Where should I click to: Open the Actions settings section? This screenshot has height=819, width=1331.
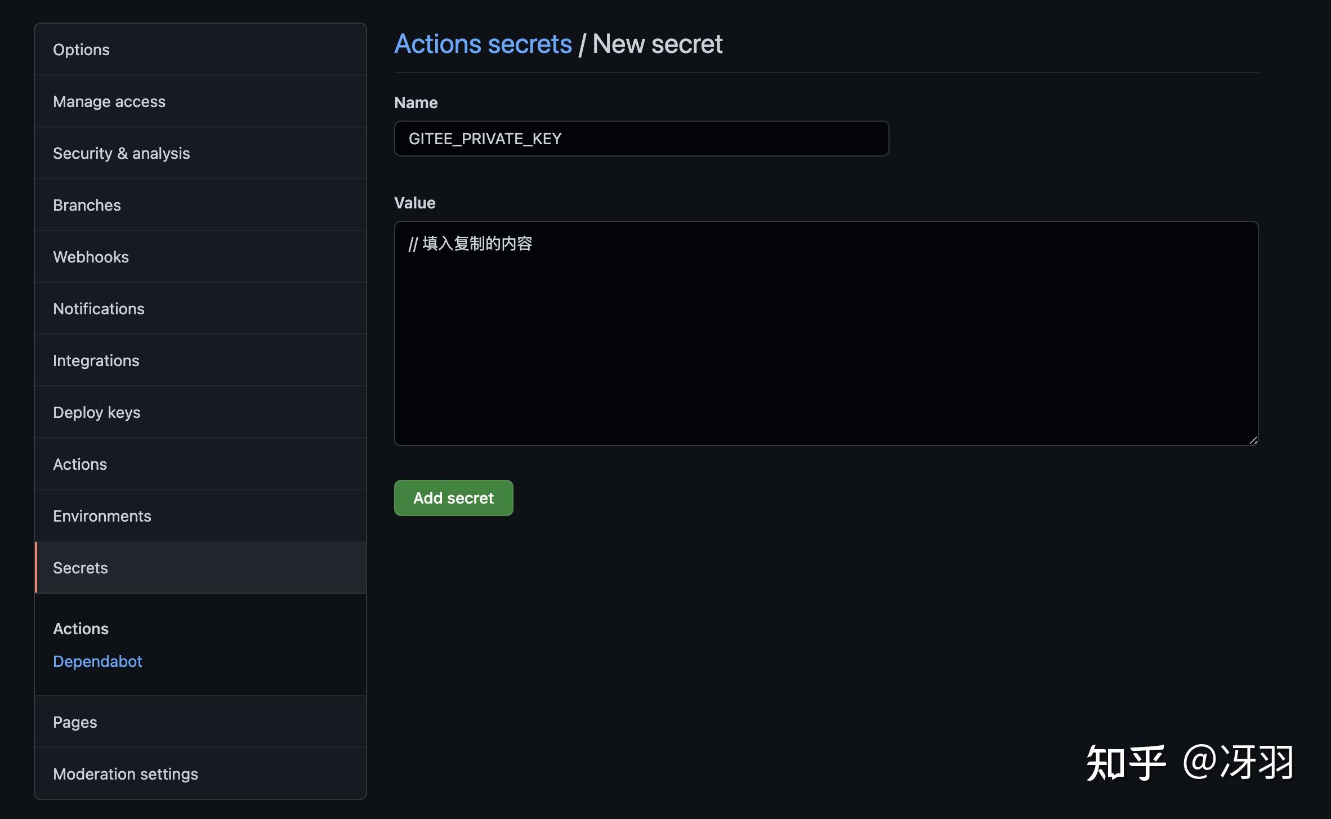tap(80, 464)
